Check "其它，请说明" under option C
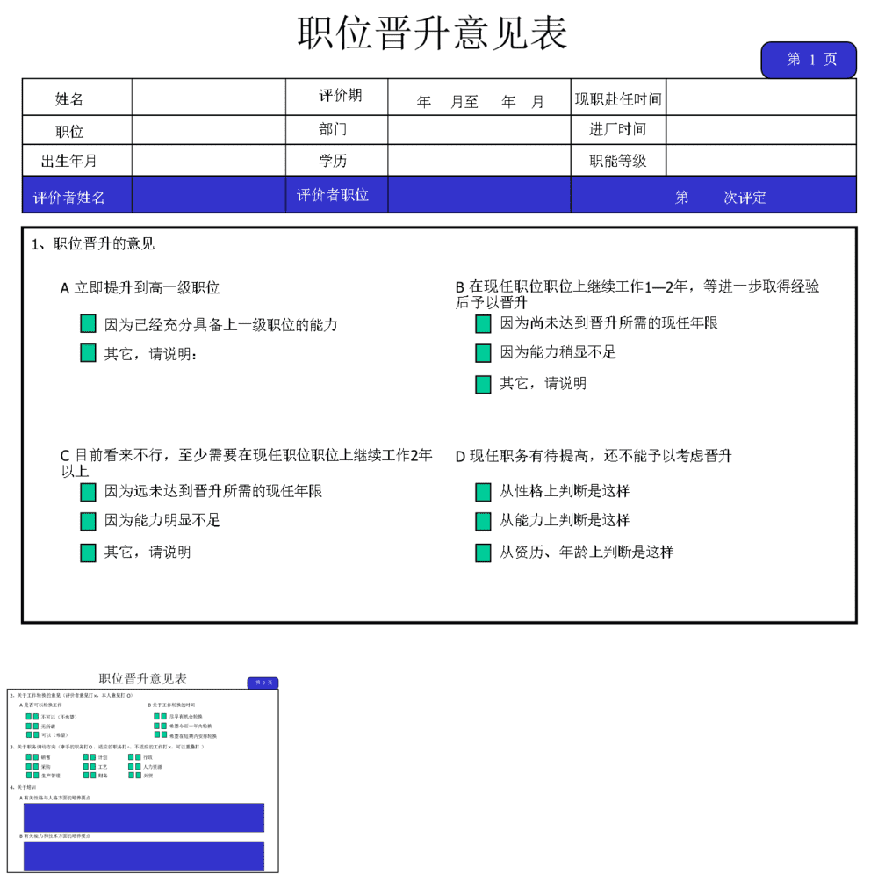 point(88,552)
